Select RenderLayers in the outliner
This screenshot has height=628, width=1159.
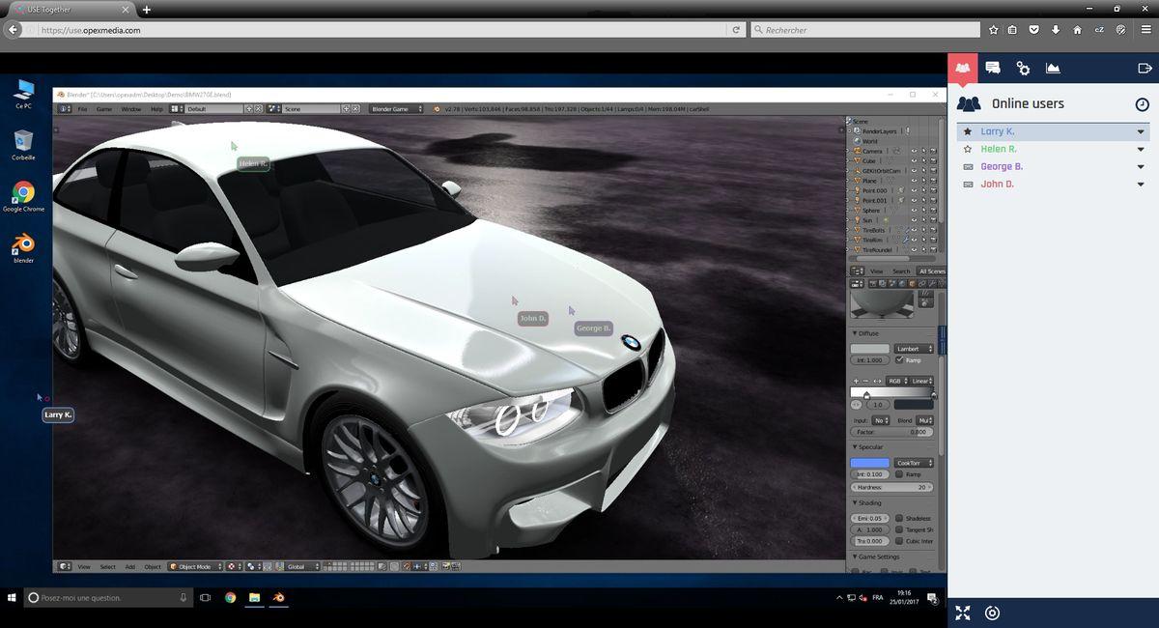click(x=879, y=131)
